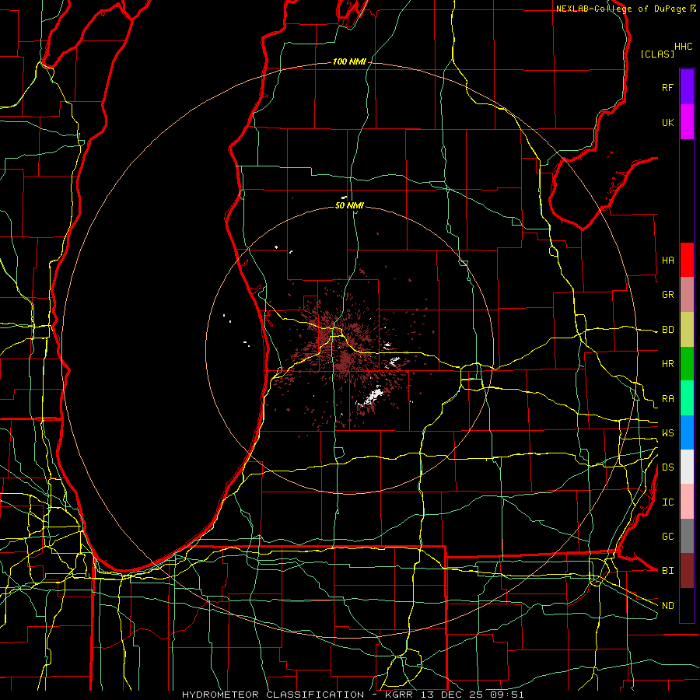The image size is (700, 700).
Task: Click the HA legend label
Action: pyautogui.click(x=667, y=260)
